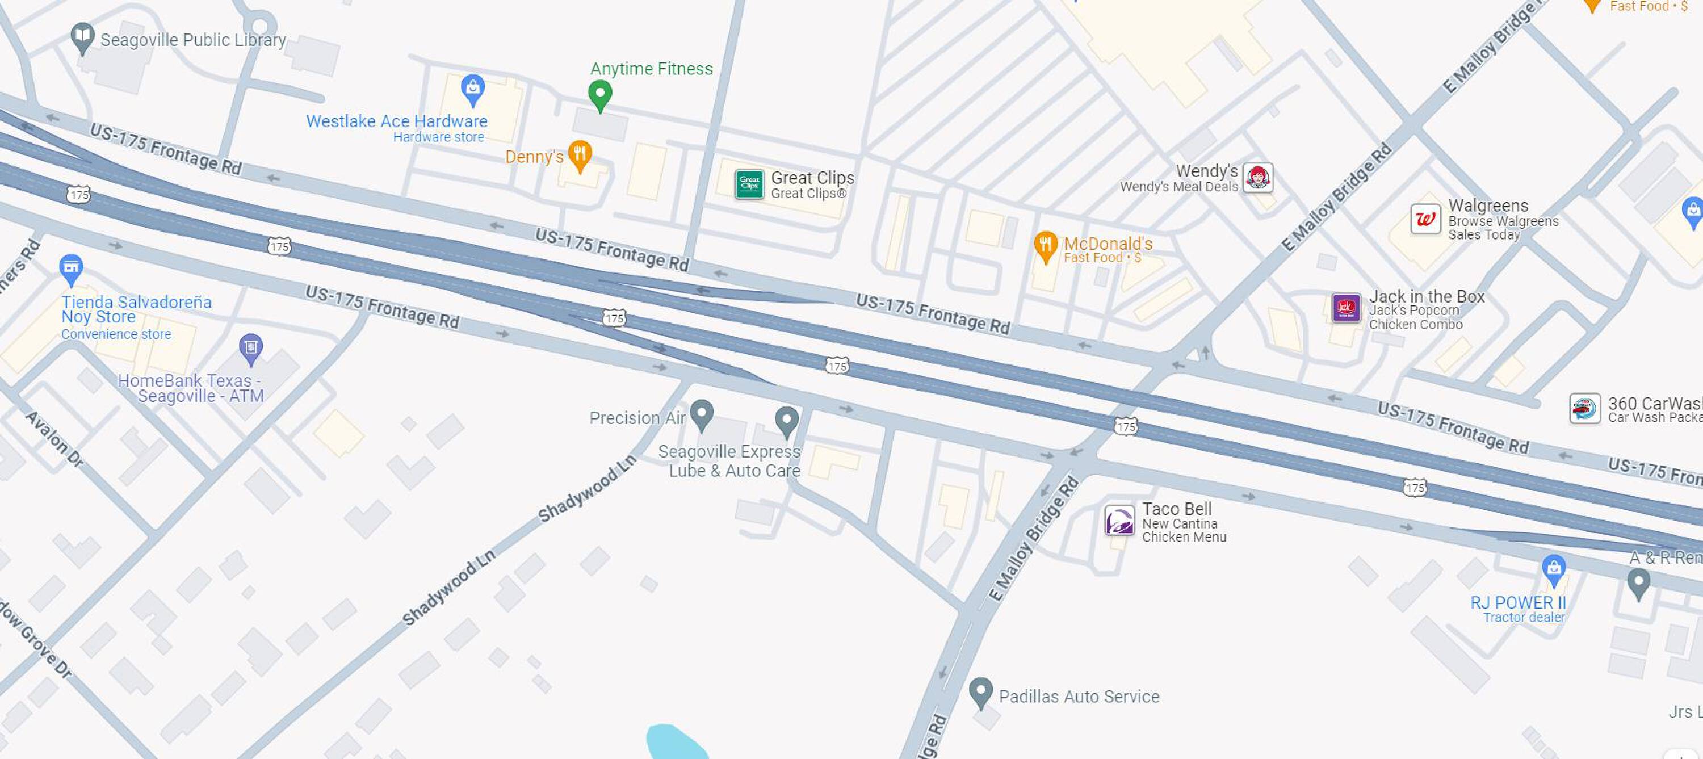The image size is (1703, 759).
Task: Click the Seagoville Public Library pin
Action: click(82, 39)
